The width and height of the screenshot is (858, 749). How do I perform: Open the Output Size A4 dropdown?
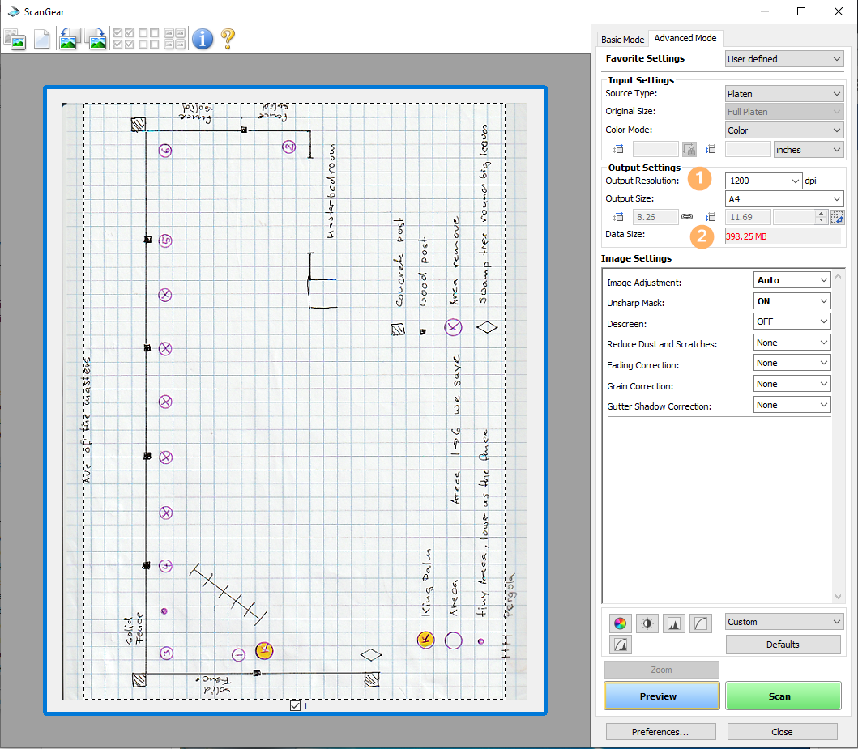coord(784,199)
